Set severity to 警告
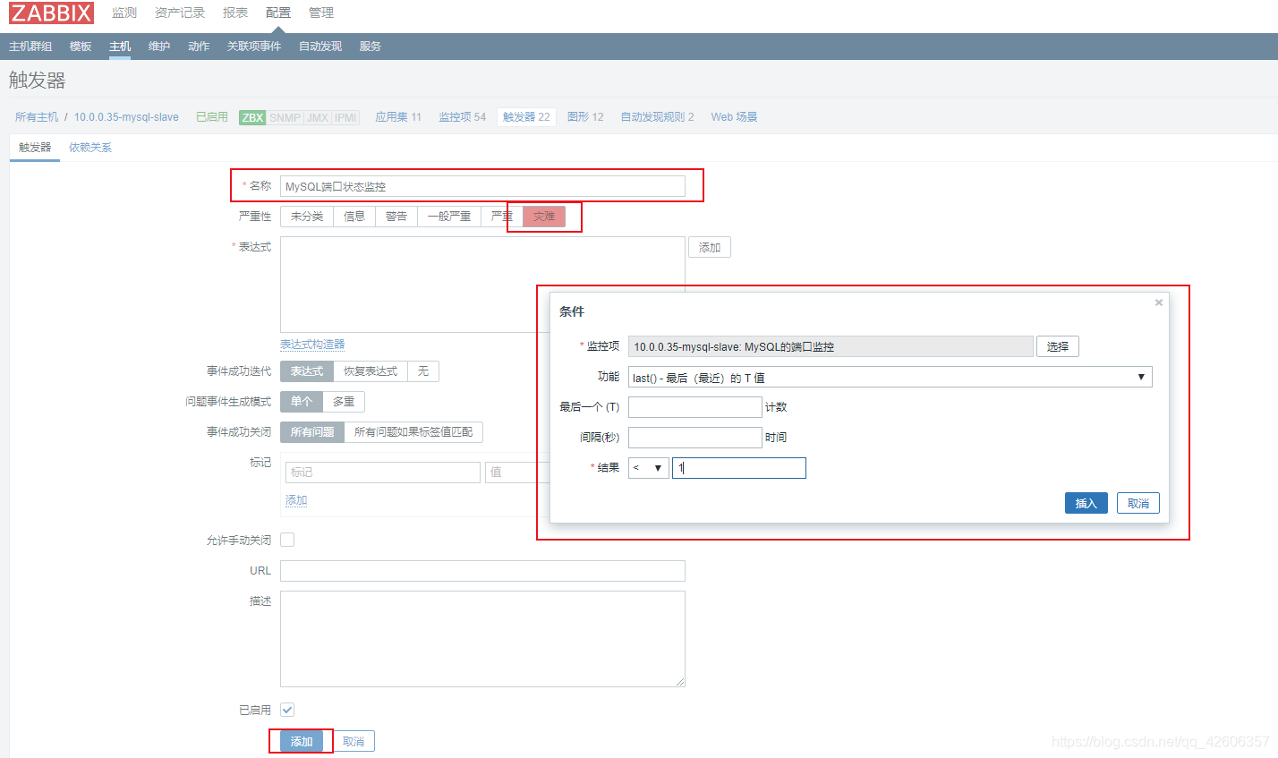The height and width of the screenshot is (758, 1278). point(396,217)
